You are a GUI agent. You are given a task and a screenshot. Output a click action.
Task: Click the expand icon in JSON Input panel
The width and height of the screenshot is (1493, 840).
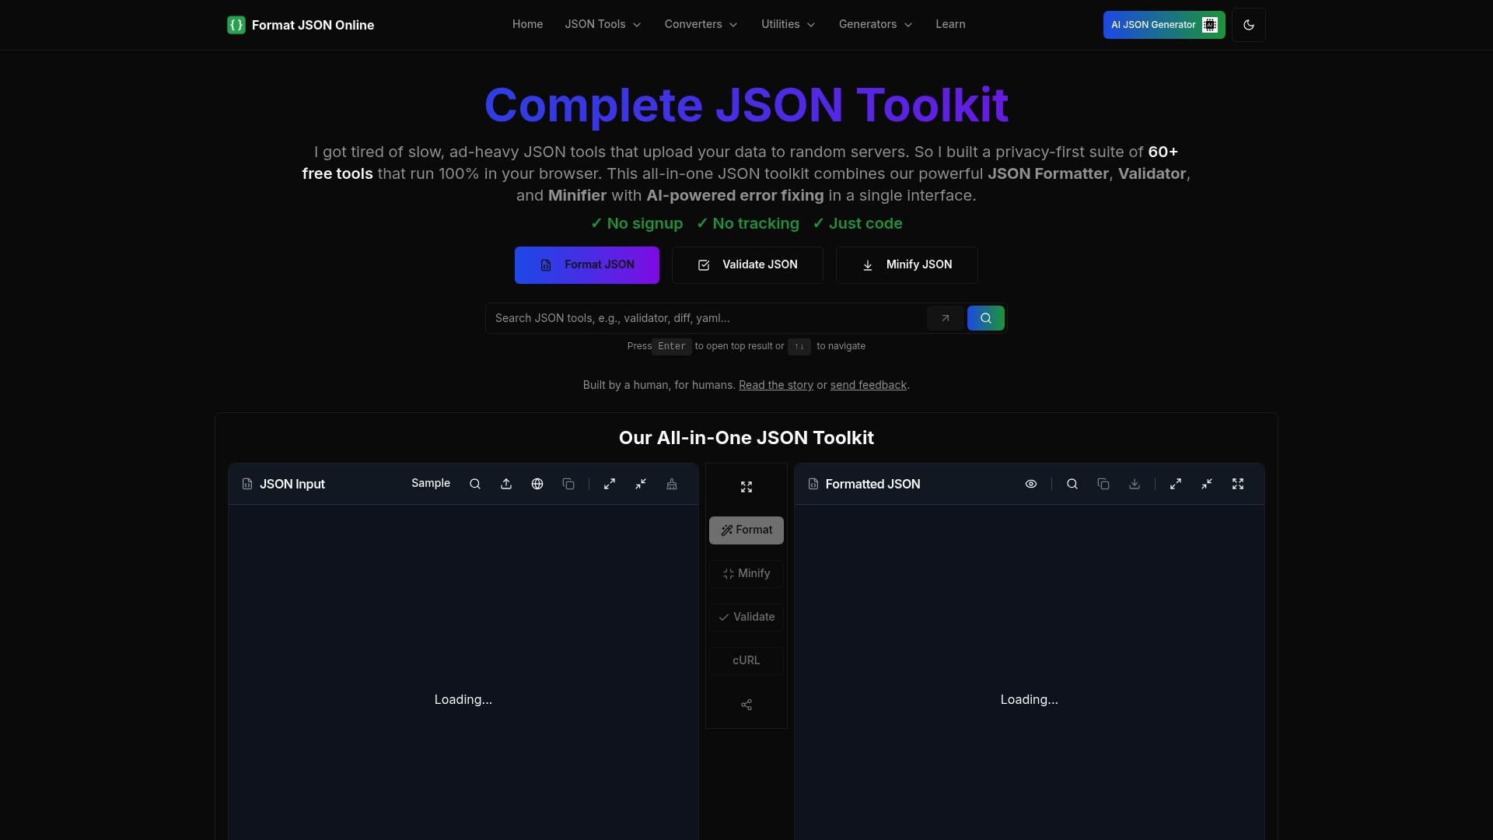click(610, 484)
